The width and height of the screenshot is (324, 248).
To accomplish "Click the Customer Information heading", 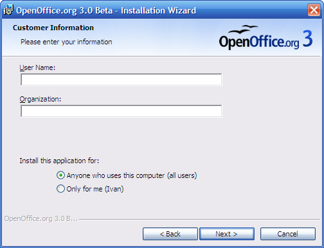I will tap(53, 28).
